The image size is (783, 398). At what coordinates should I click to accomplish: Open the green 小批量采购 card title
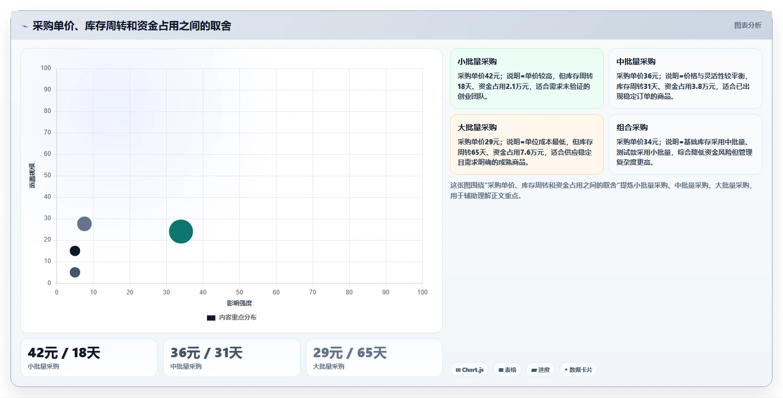pyautogui.click(x=477, y=61)
